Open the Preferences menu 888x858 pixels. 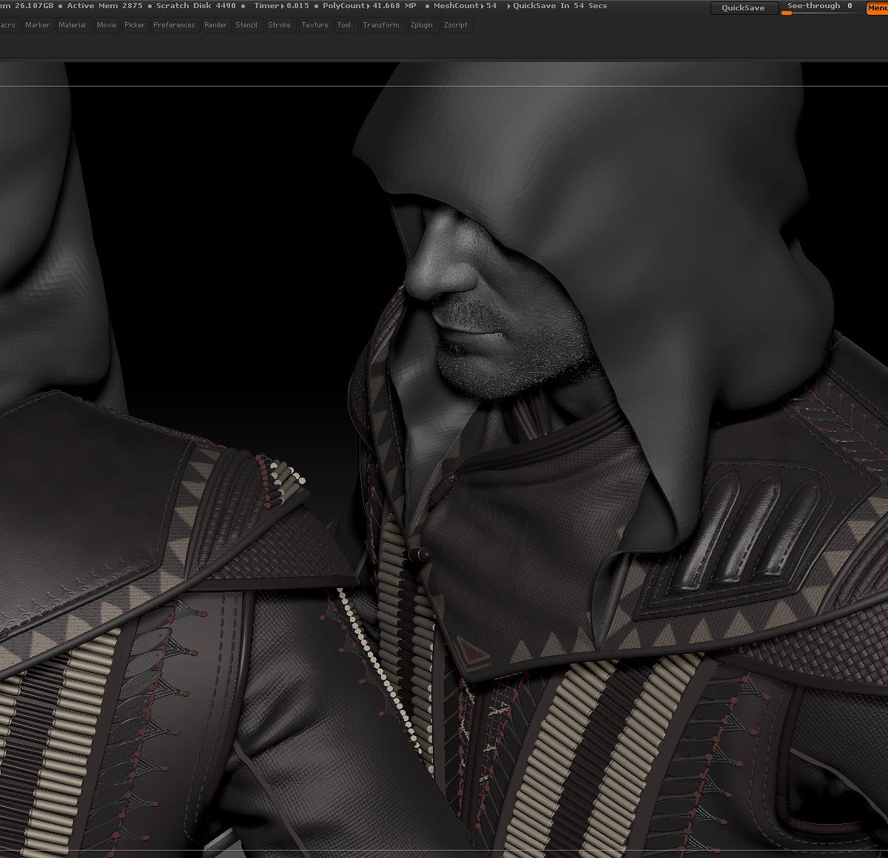pyautogui.click(x=175, y=25)
